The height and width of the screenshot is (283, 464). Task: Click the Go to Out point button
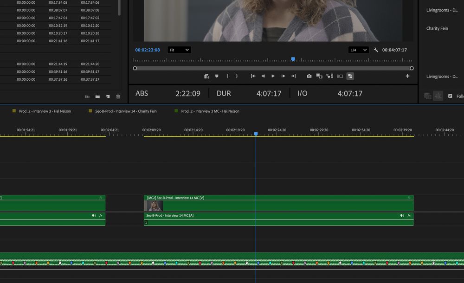(293, 76)
